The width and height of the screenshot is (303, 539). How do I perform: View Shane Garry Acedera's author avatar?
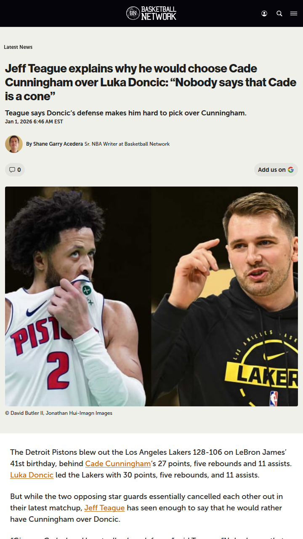click(x=14, y=144)
